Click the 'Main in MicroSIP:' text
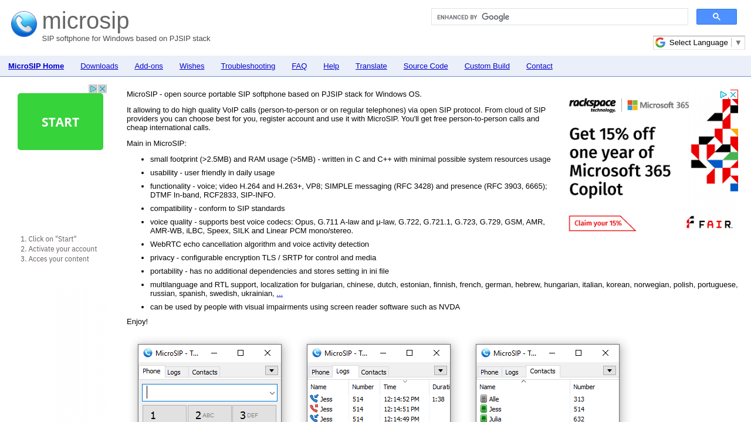The image size is (751, 422). tap(157, 144)
